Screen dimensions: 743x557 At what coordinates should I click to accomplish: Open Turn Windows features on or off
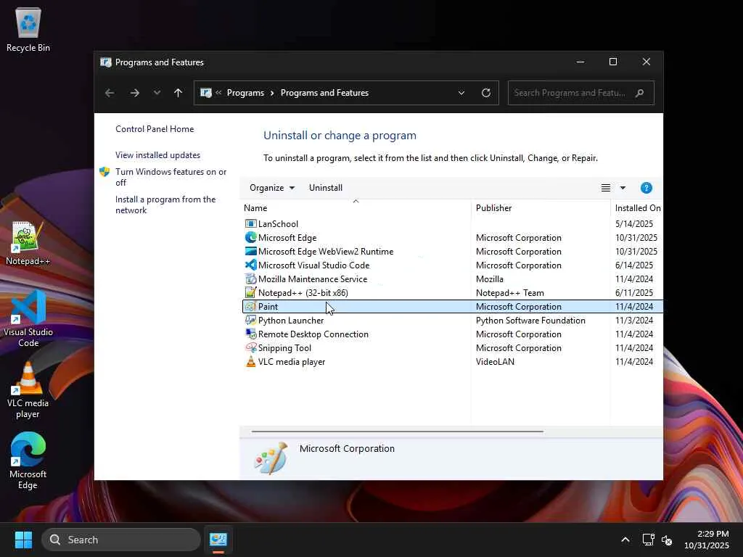[171, 177]
